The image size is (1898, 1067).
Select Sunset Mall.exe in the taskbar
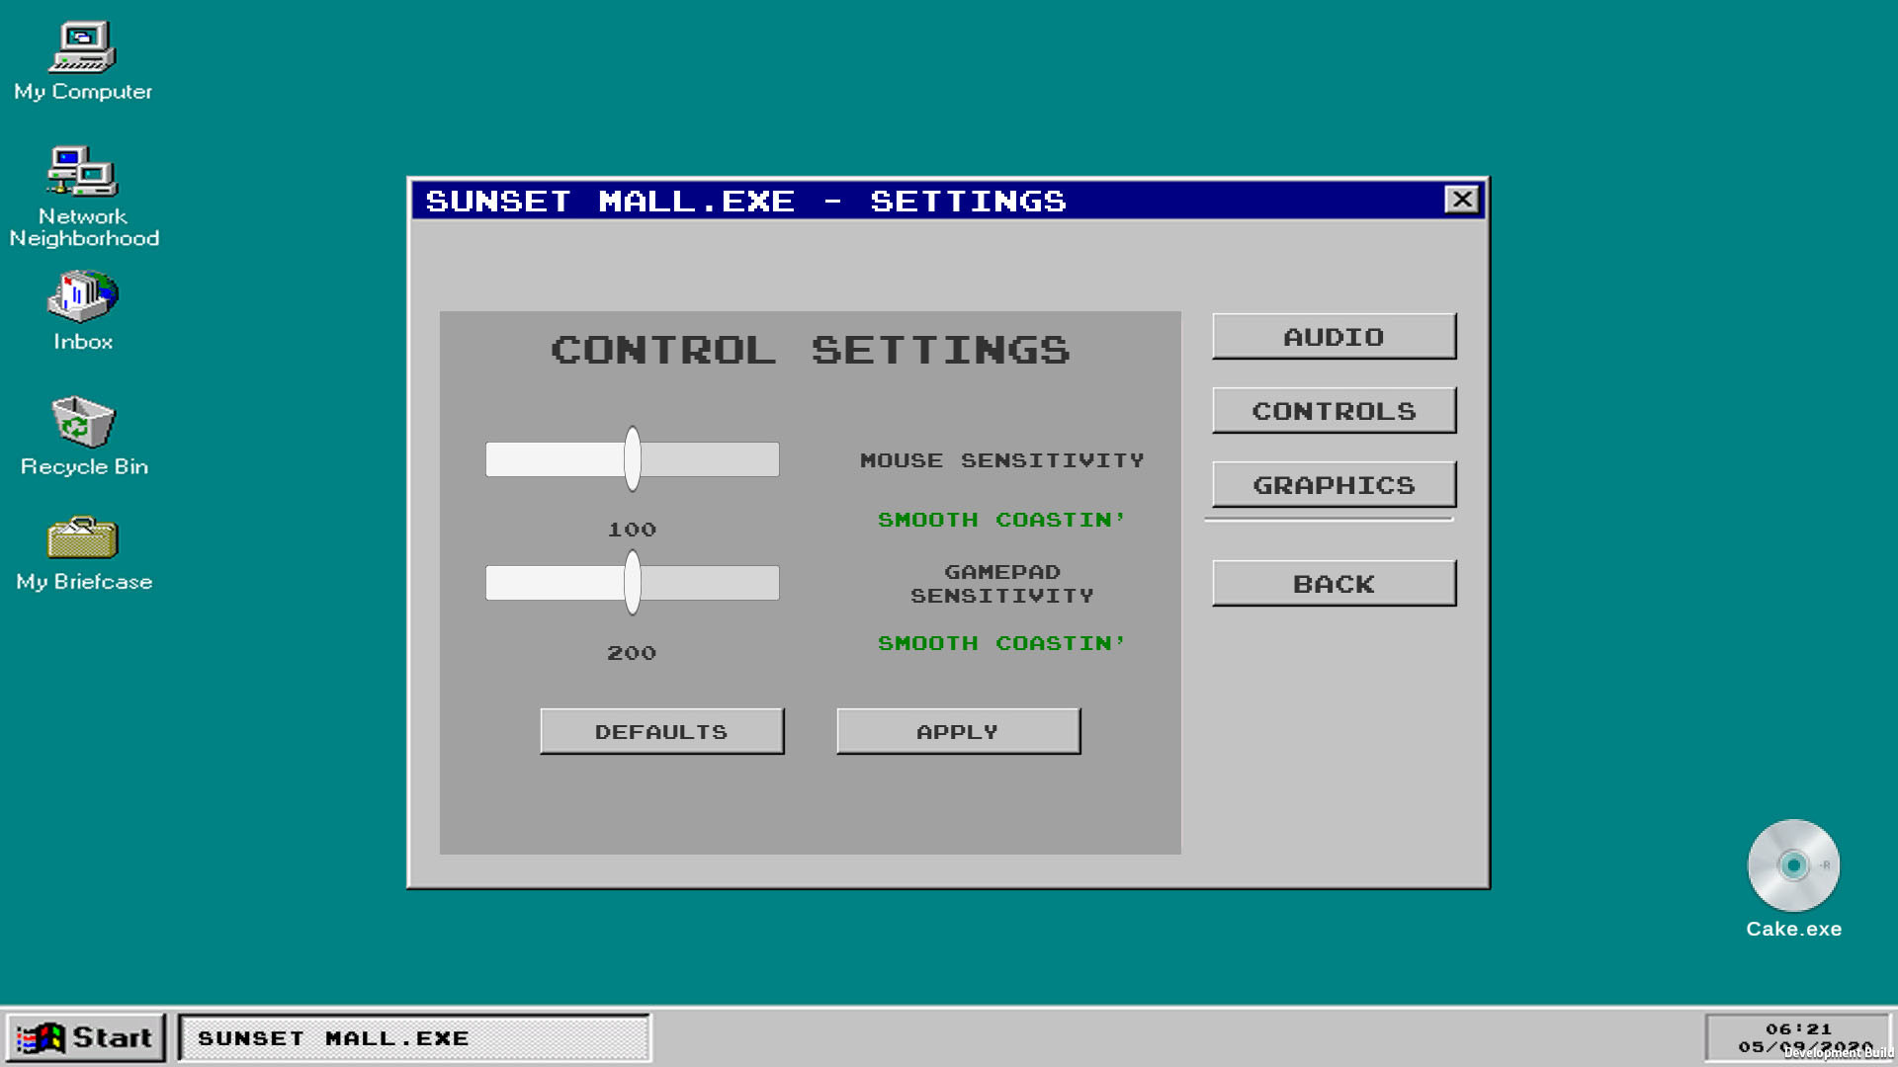[415, 1038]
